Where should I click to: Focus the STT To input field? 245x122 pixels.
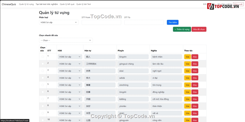[144, 22]
